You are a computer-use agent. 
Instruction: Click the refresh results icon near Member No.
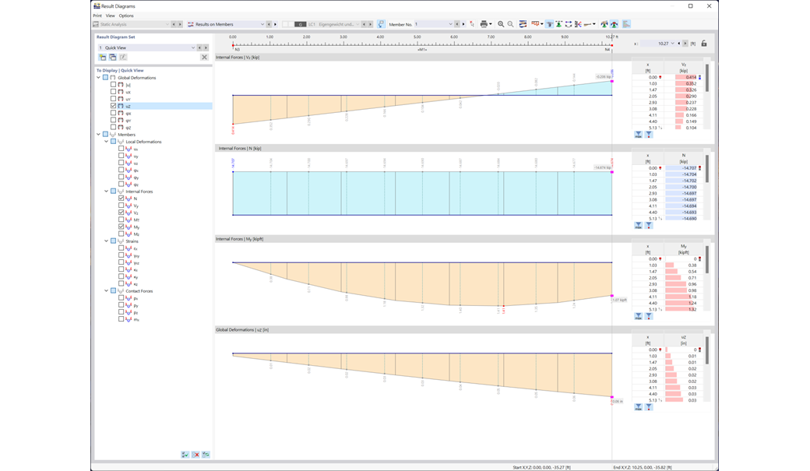point(472,24)
